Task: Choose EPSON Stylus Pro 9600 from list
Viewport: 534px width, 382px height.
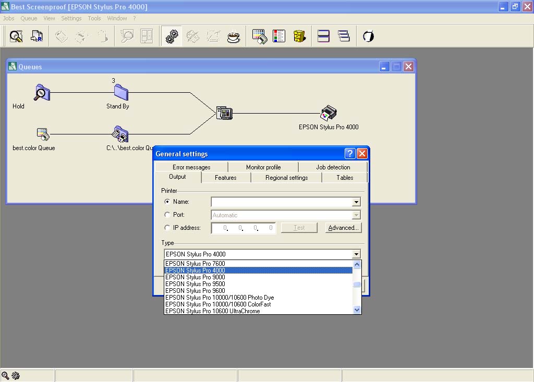Action: pyautogui.click(x=259, y=291)
